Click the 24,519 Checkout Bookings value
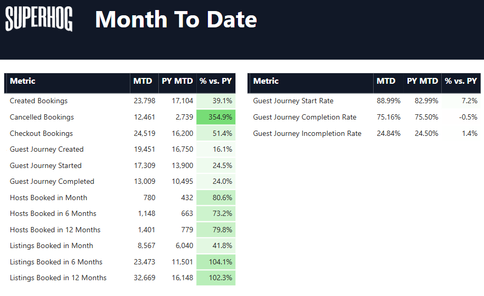Viewport: 484px width, 296px height. (x=144, y=134)
